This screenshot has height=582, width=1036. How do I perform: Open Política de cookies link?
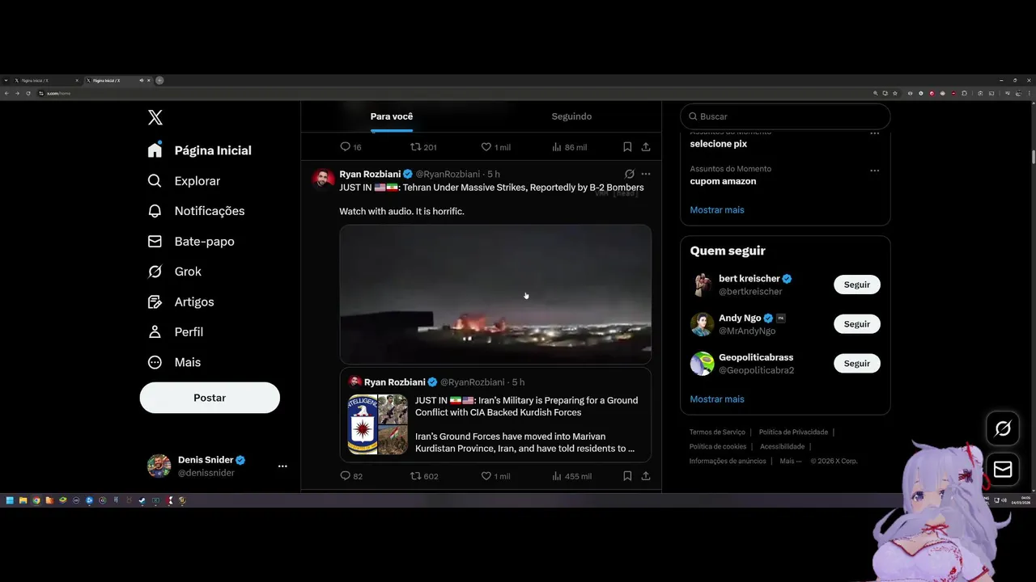718,447
